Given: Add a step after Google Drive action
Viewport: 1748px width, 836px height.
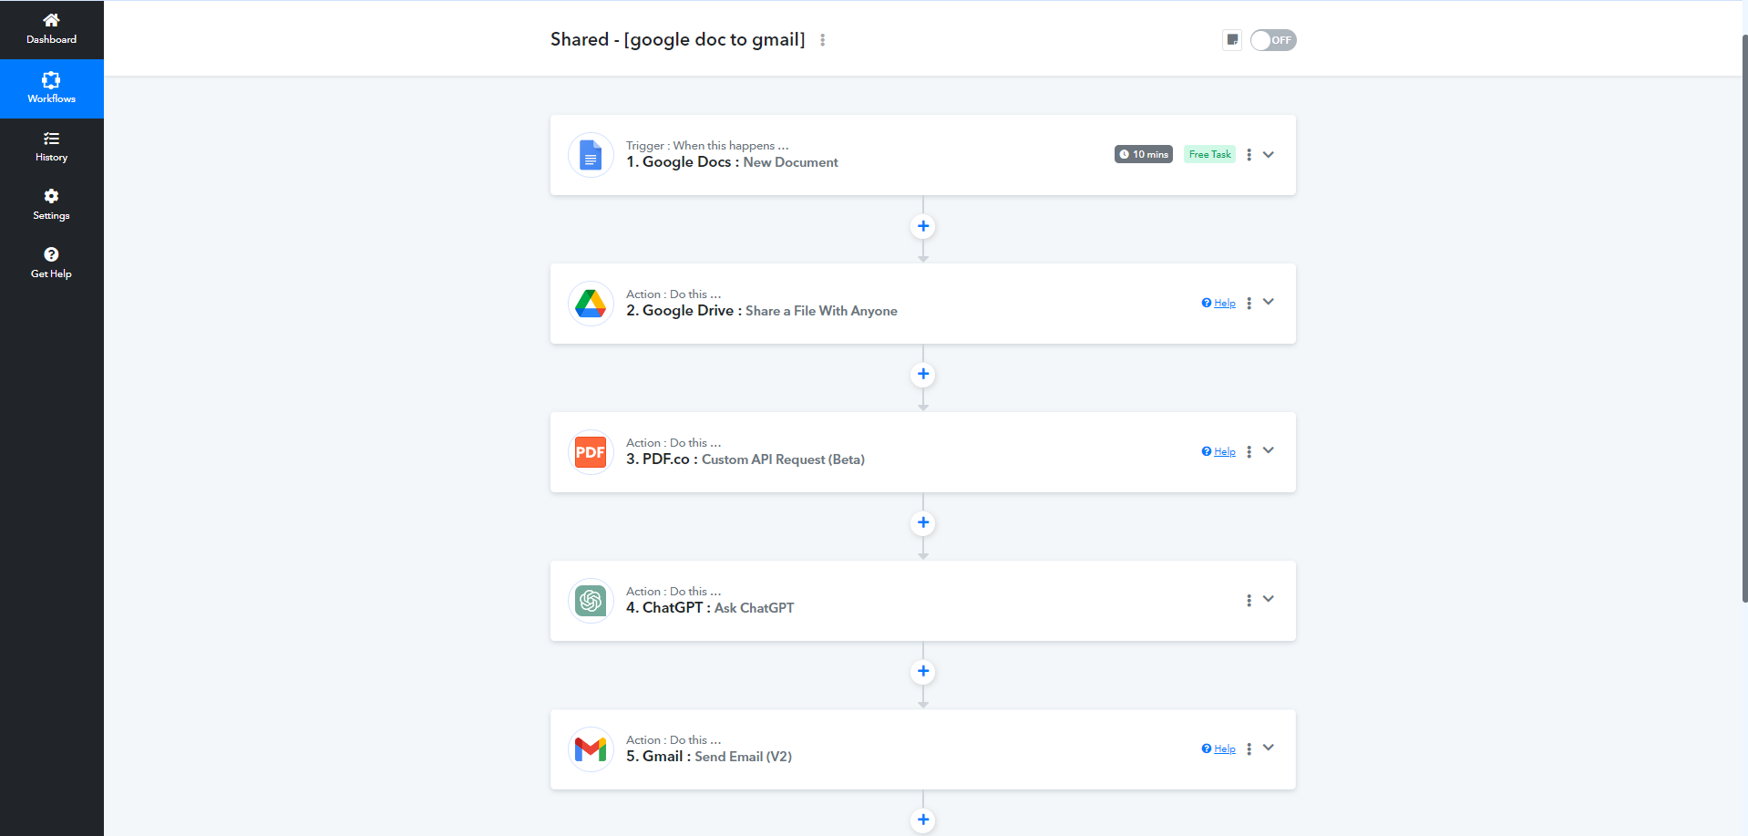Looking at the screenshot, I should 923,374.
